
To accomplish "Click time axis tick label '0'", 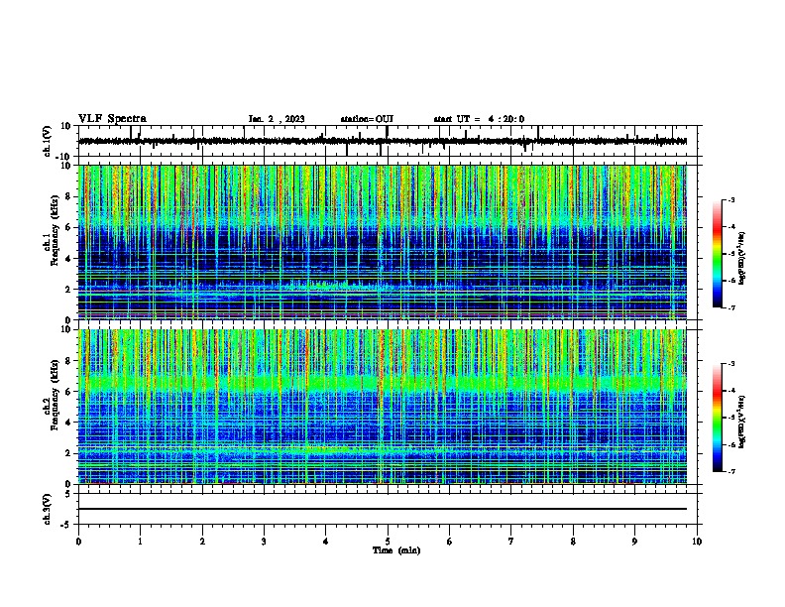I will [x=78, y=542].
